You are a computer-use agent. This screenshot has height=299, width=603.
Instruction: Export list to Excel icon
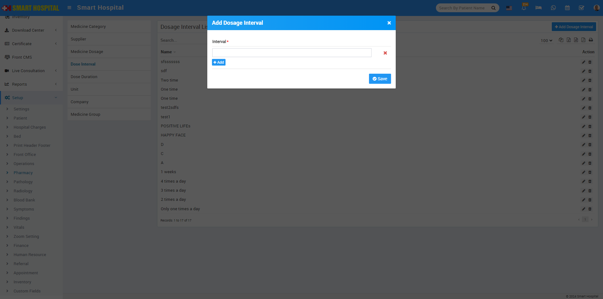point(569,40)
